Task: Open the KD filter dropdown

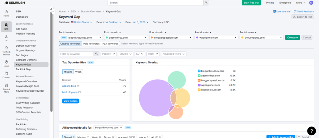Action: [x=140, y=54]
